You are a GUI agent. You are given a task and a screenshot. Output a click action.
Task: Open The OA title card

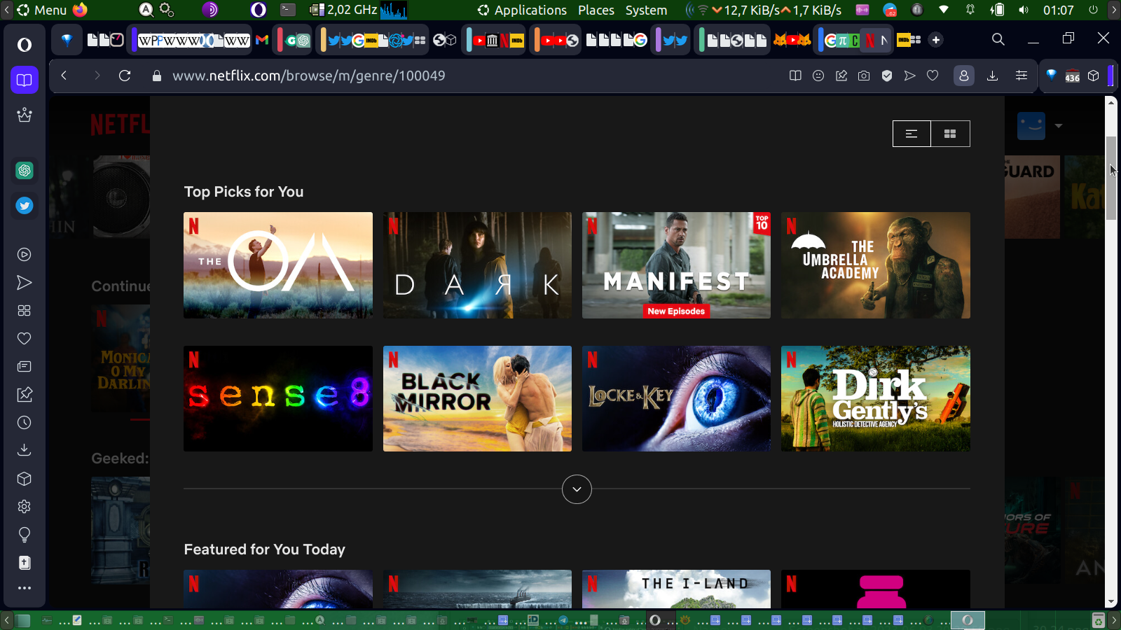[x=278, y=265]
